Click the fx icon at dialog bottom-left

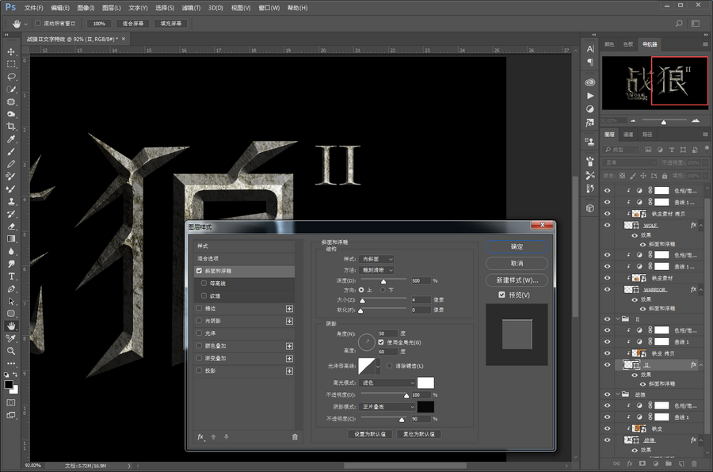coord(200,436)
